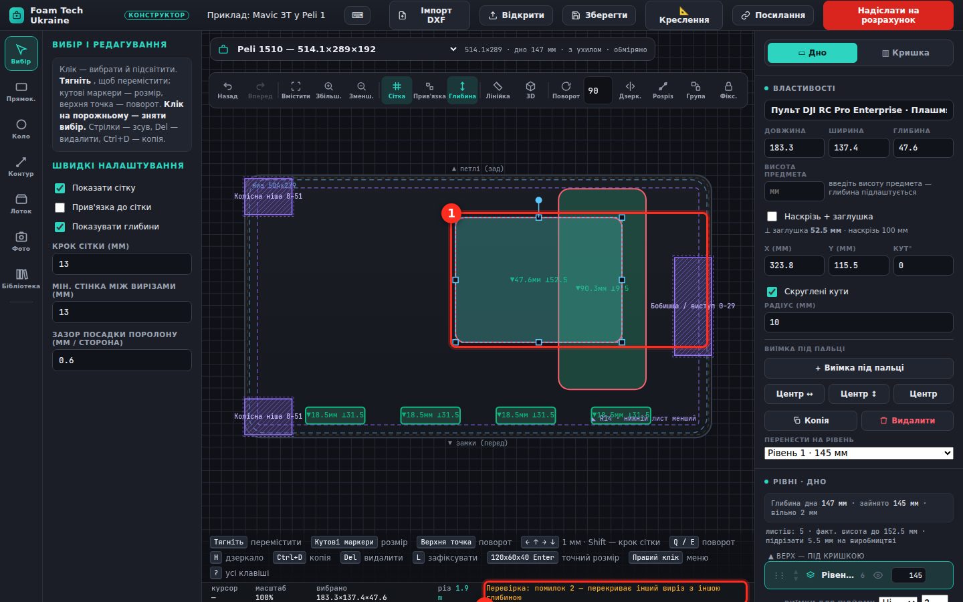Click the Крок сітки input field
The image size is (963, 602).
[x=122, y=264]
